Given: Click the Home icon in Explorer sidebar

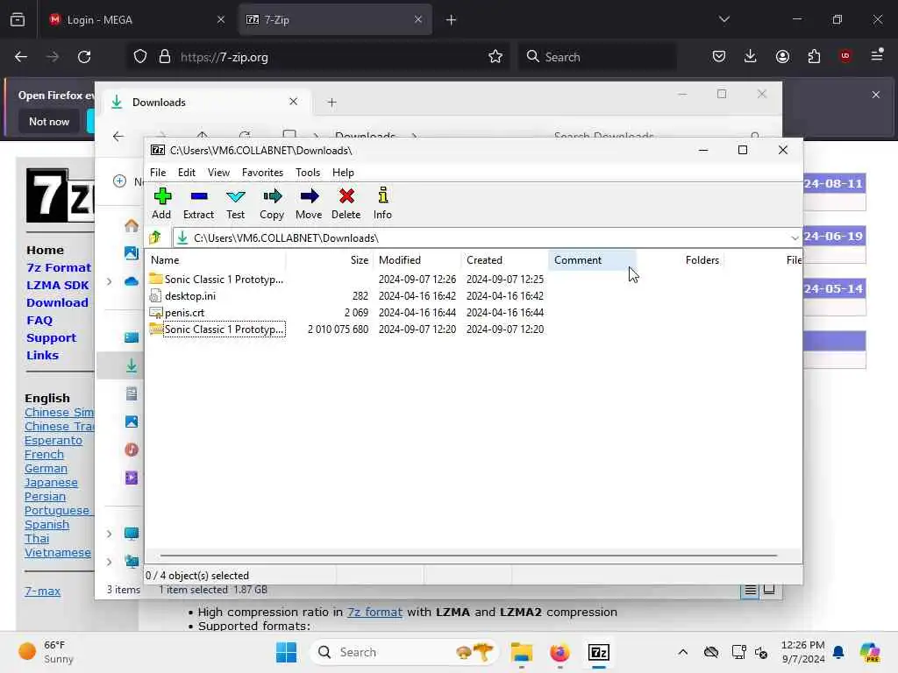Looking at the screenshot, I should [x=132, y=225].
